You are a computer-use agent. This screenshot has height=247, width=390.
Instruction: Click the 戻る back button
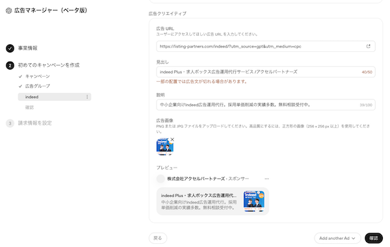[158, 238]
